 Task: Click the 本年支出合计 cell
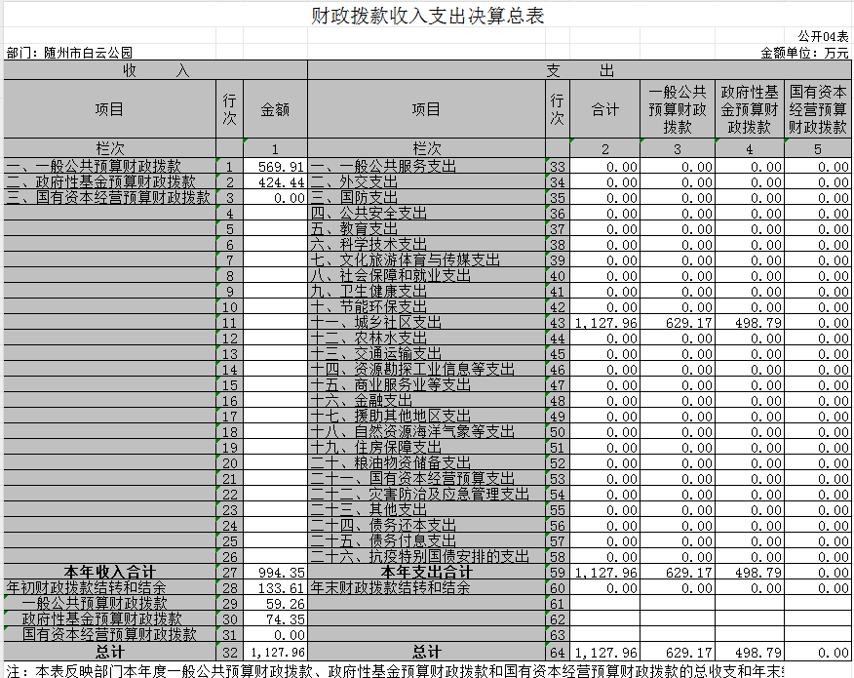tap(426, 573)
